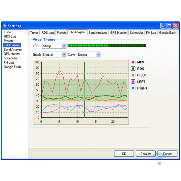
Task: Click the Defaults button
Action: [146, 154]
